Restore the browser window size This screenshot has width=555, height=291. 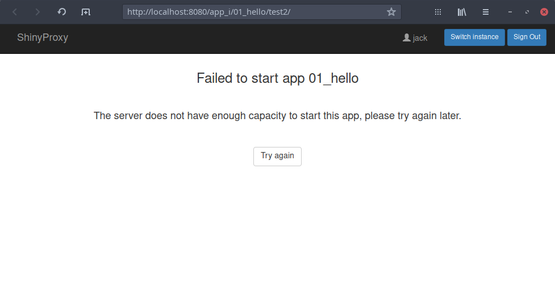tap(527, 12)
